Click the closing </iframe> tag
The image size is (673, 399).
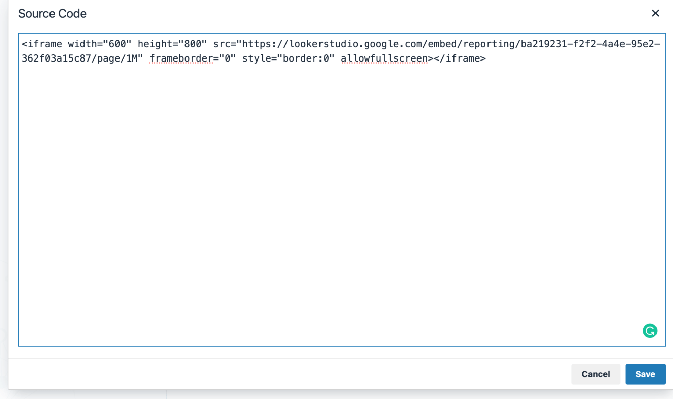pyautogui.click(x=460, y=58)
